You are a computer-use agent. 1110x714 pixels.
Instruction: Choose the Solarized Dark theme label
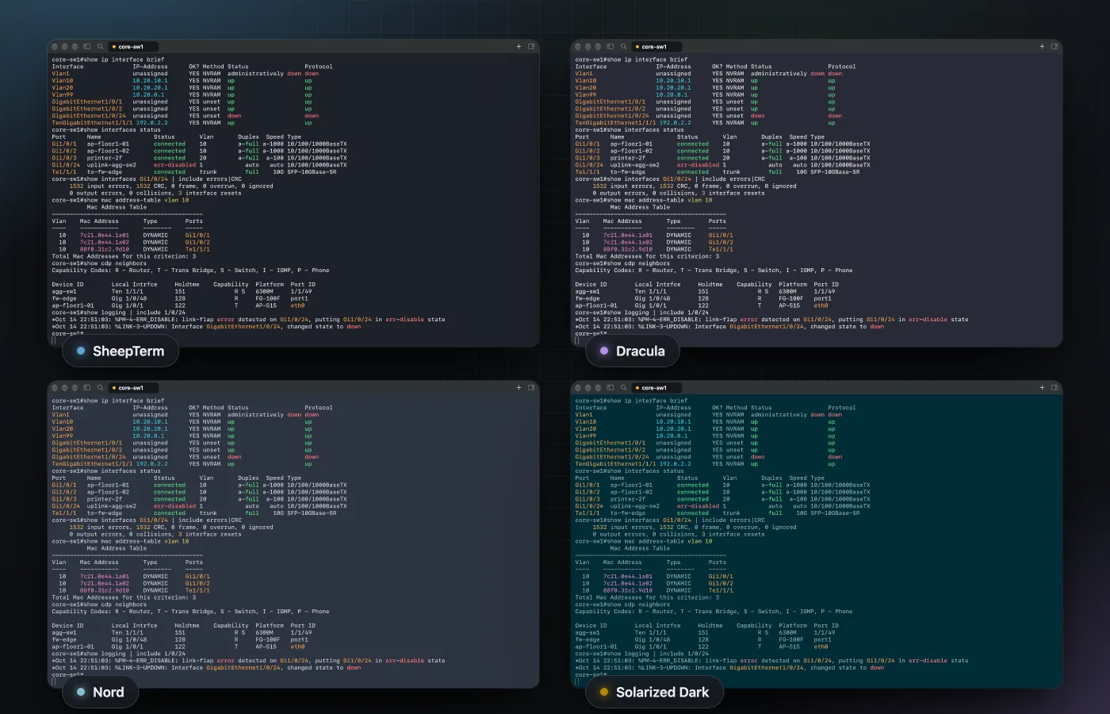pos(655,692)
